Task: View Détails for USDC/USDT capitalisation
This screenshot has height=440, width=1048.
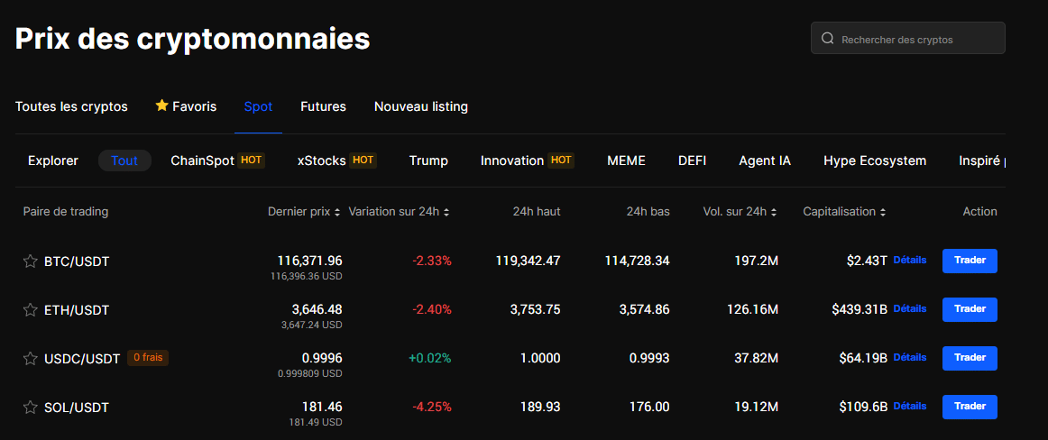Action: [909, 357]
